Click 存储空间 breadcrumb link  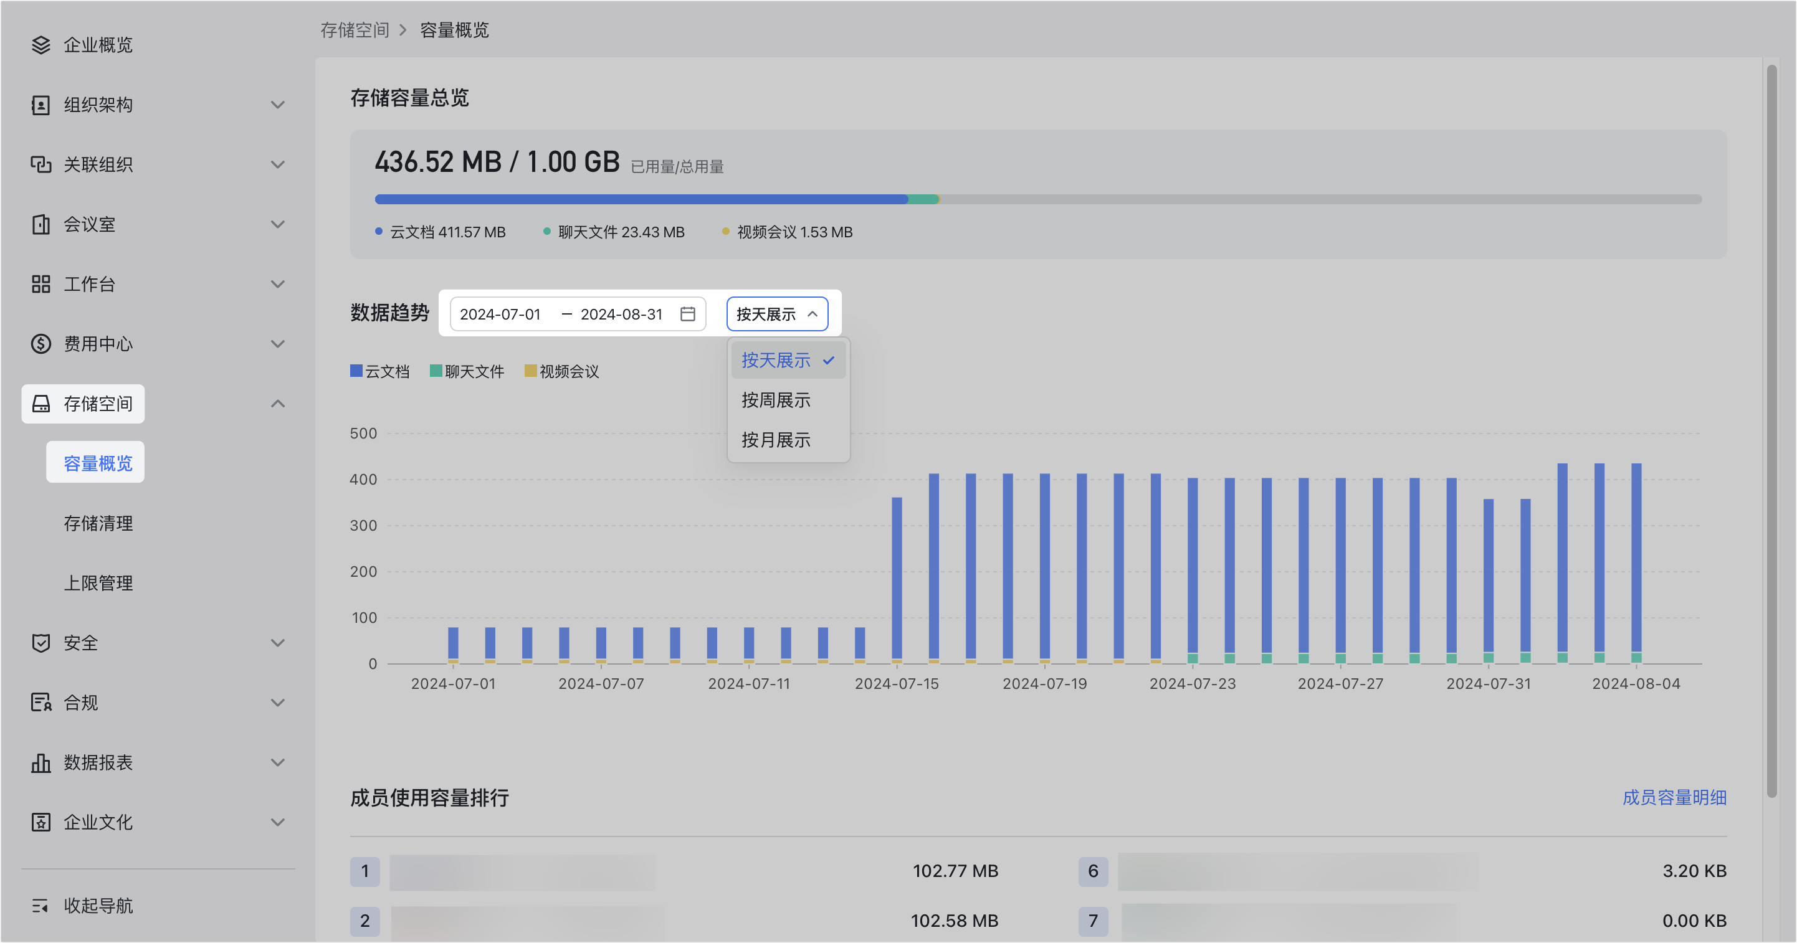click(355, 30)
